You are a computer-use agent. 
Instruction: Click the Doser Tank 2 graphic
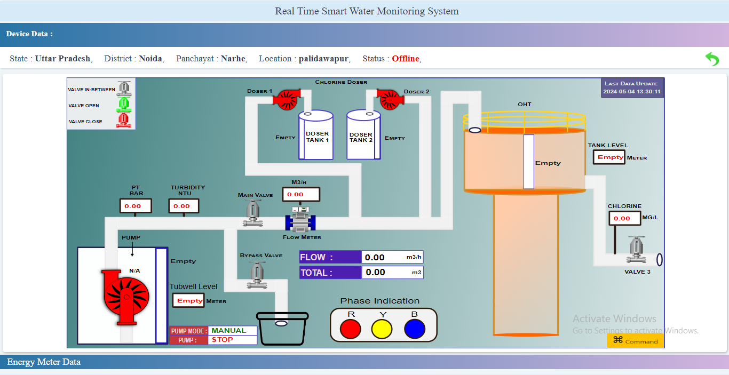click(363, 135)
